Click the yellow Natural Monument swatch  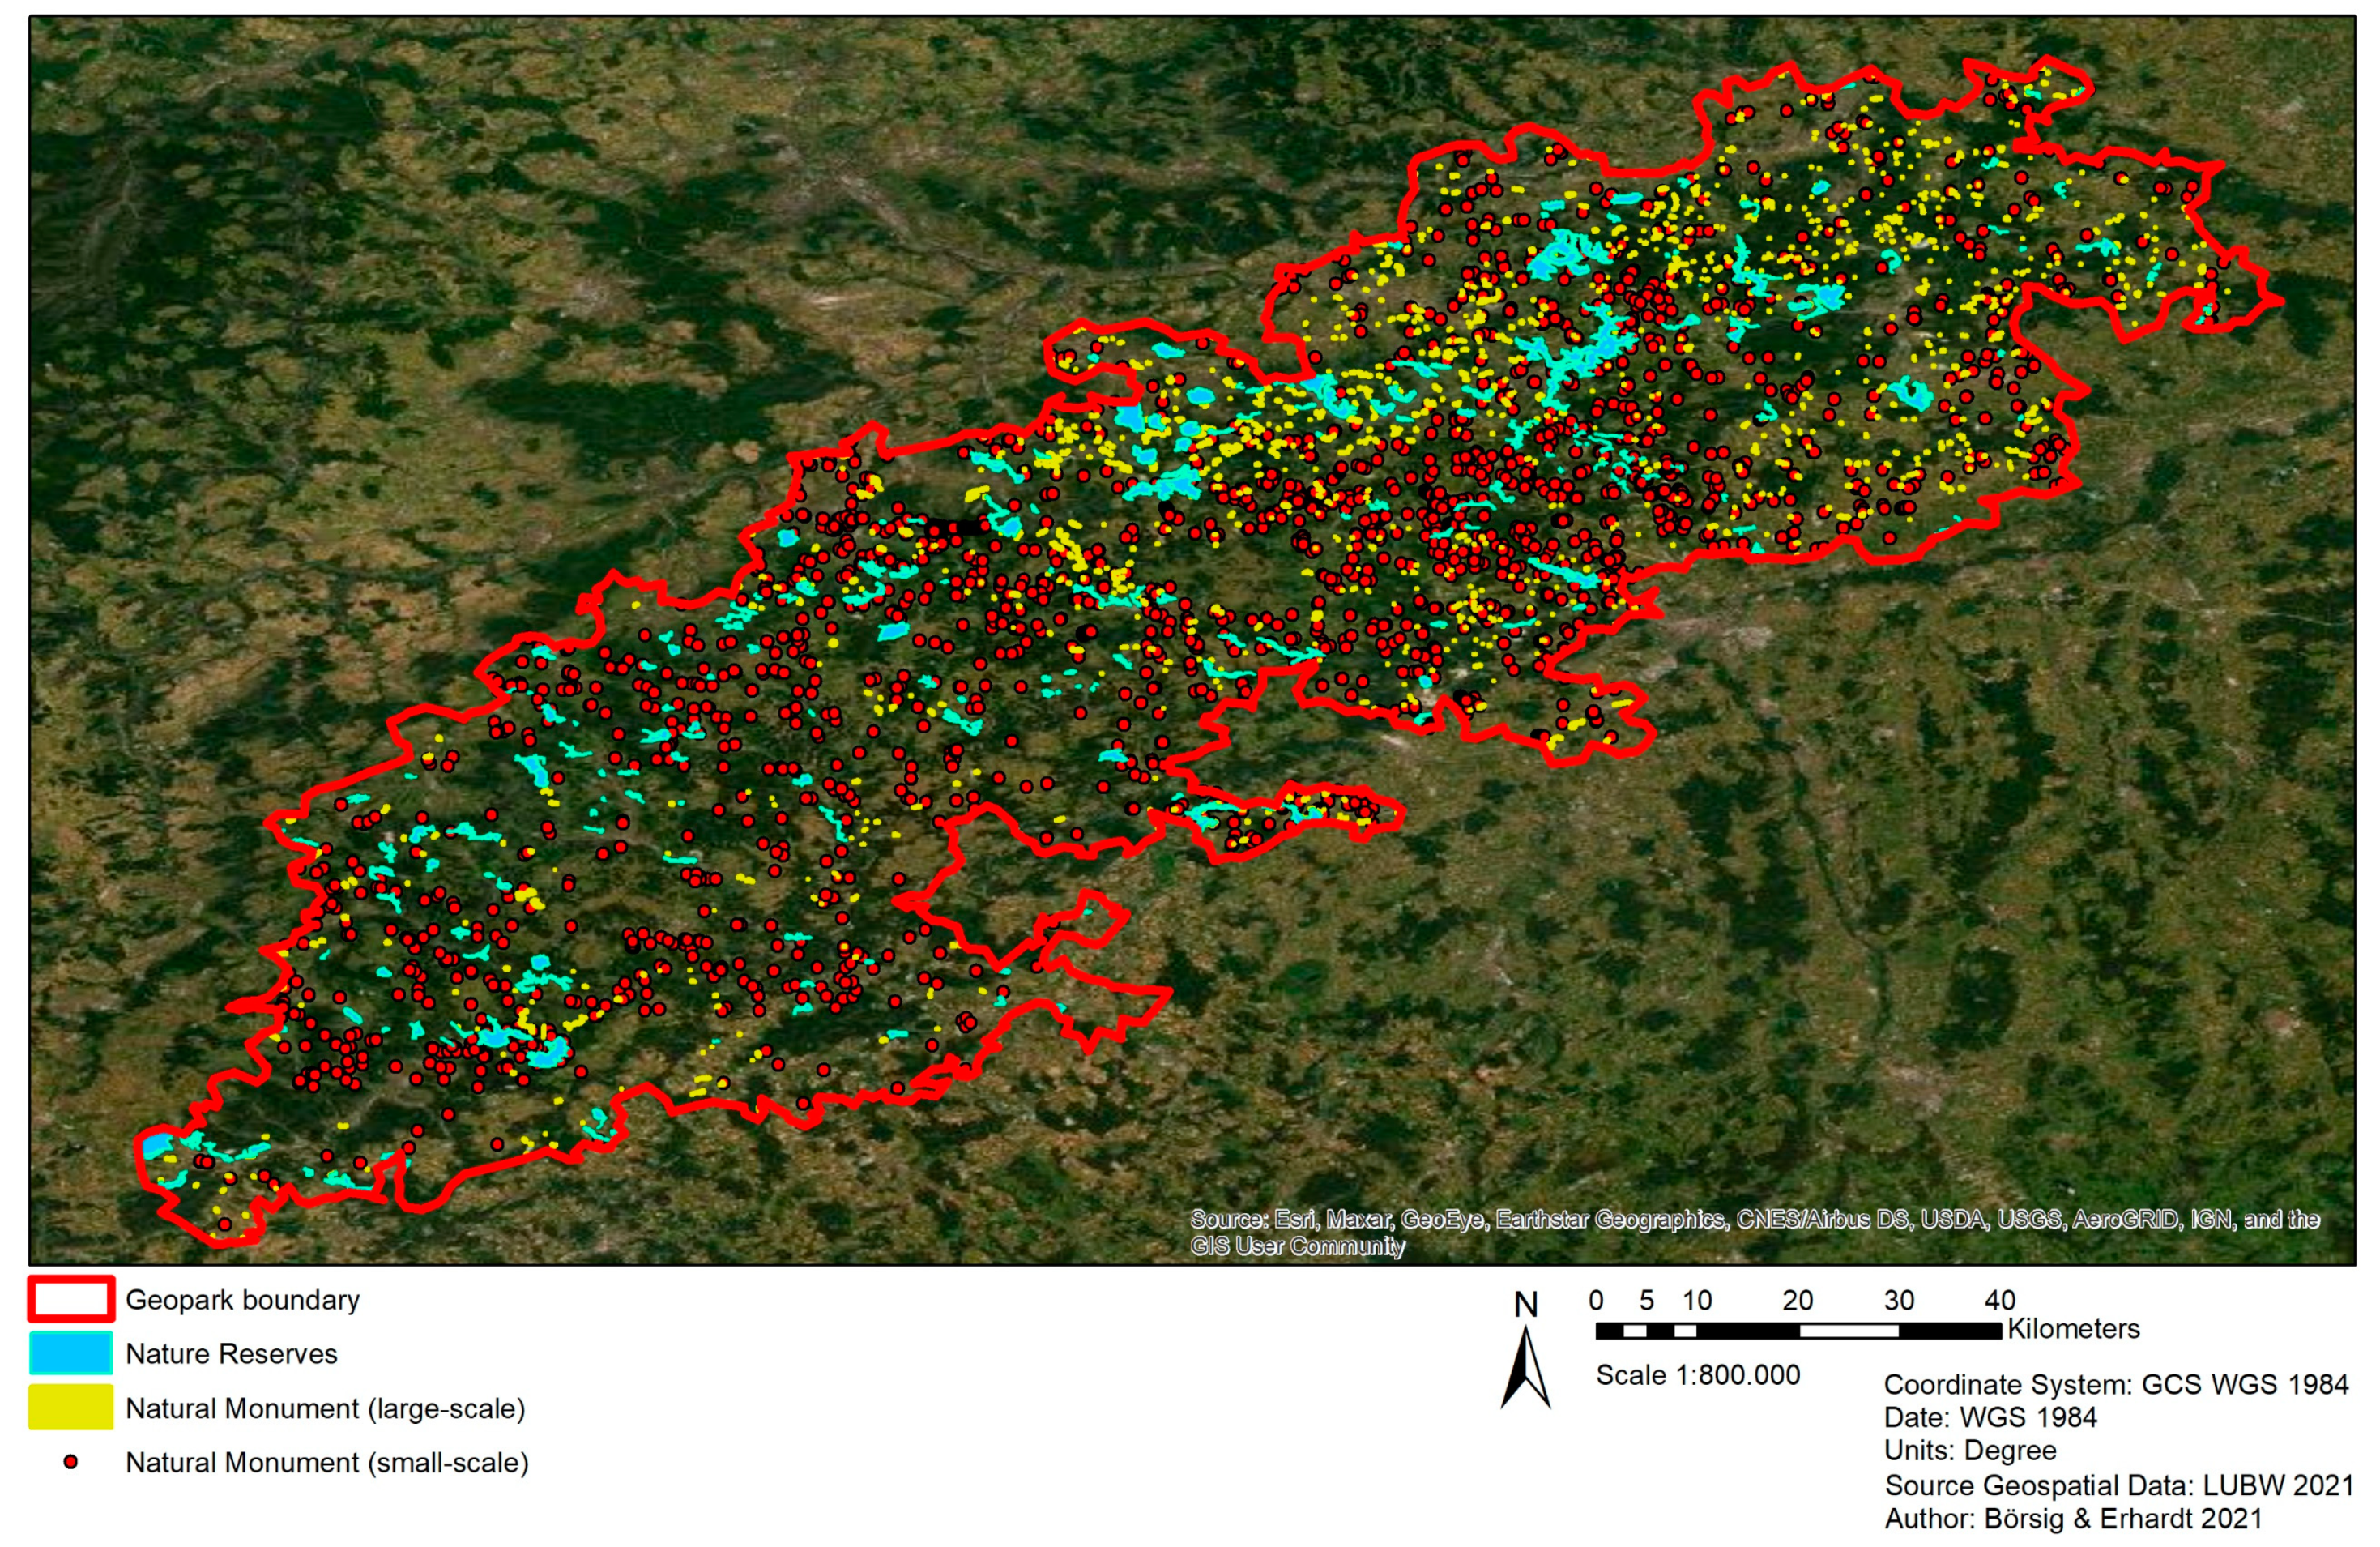click(70, 1408)
